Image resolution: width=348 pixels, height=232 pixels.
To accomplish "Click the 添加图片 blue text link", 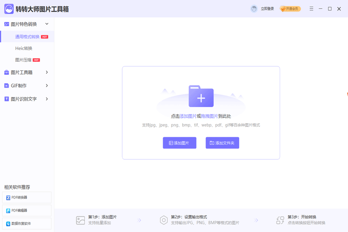I will click(188, 116).
